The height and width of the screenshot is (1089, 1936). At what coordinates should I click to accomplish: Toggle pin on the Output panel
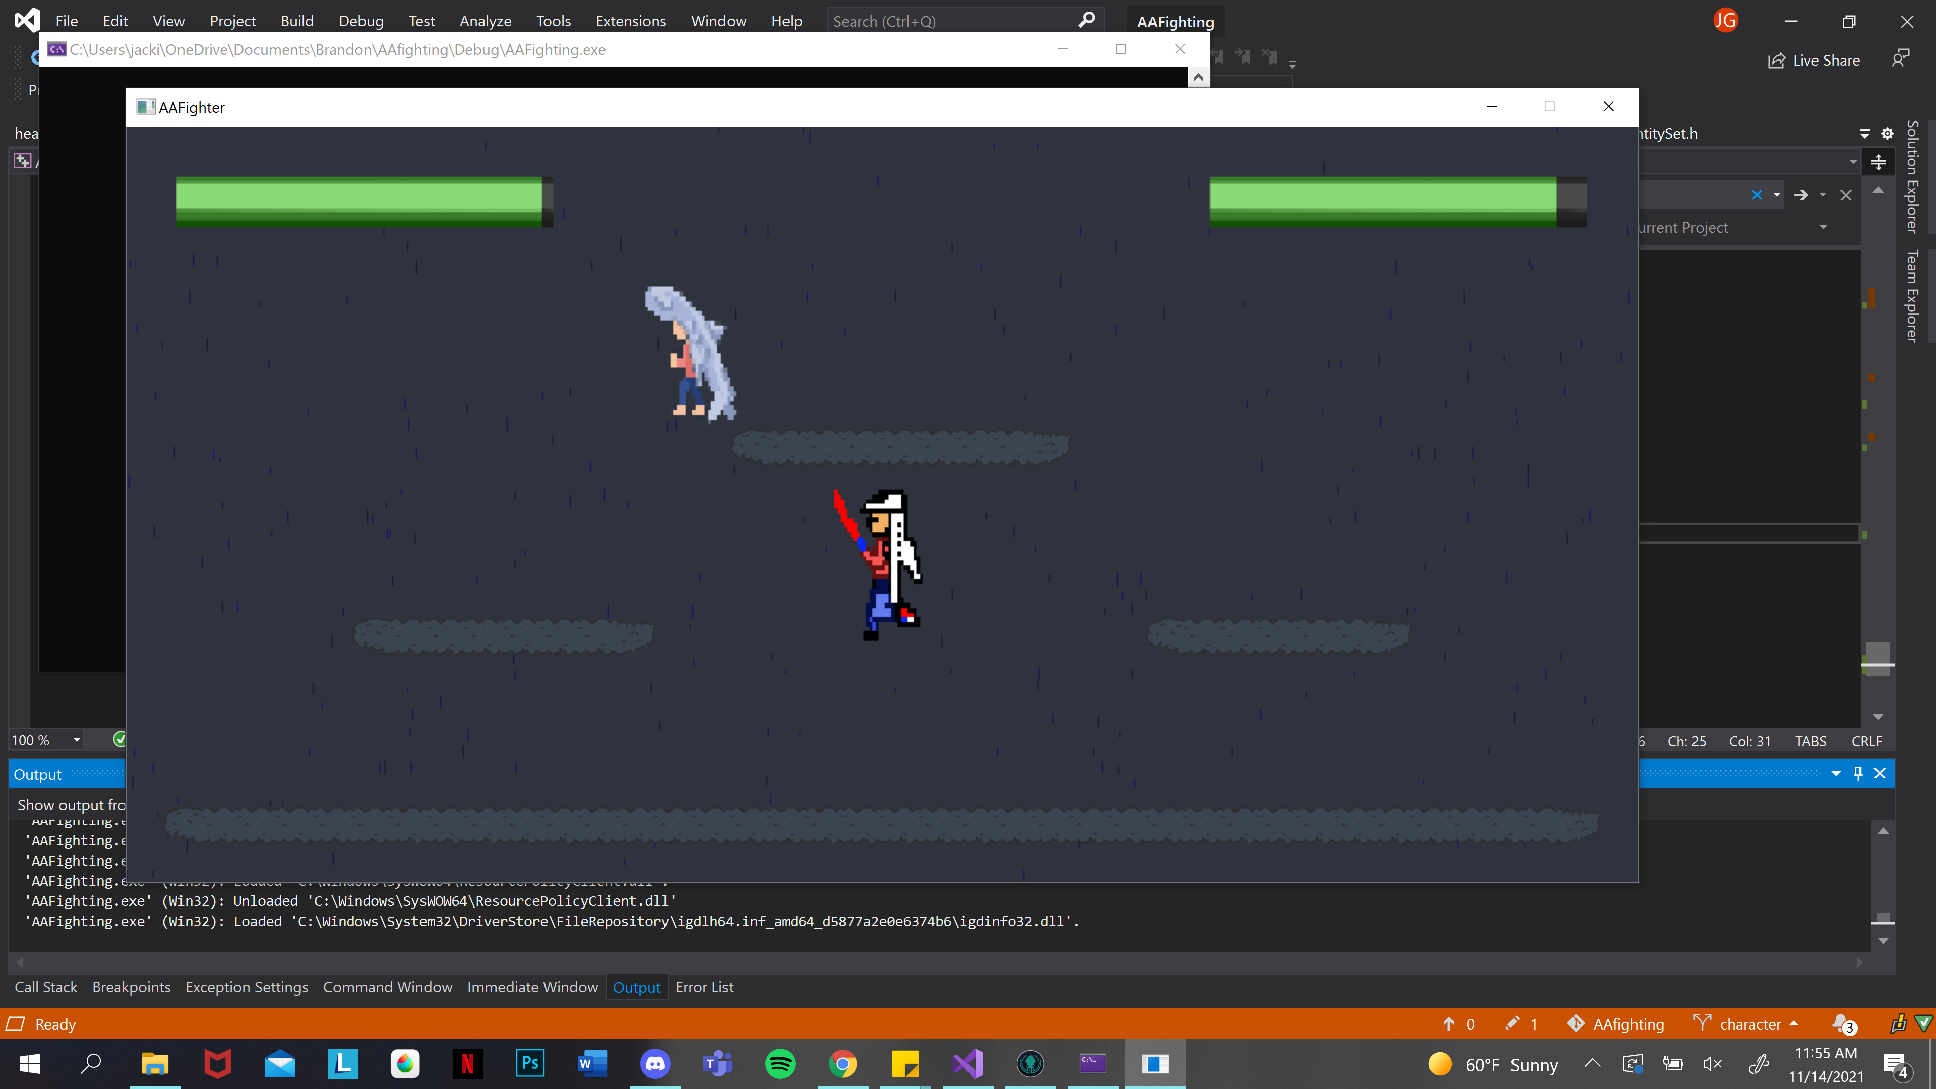click(x=1858, y=773)
